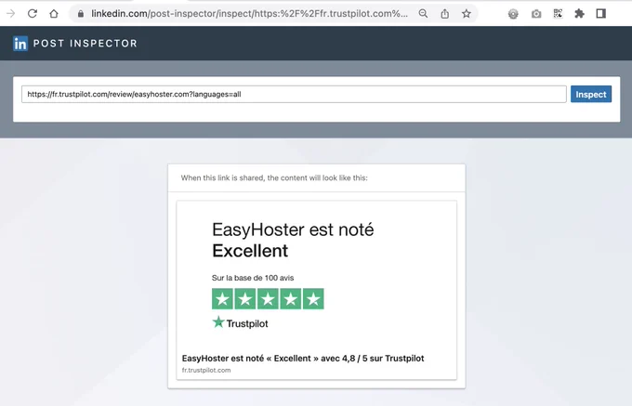632x406 pixels.
Task: Reload the page with the refresh icon
Action: [33, 14]
